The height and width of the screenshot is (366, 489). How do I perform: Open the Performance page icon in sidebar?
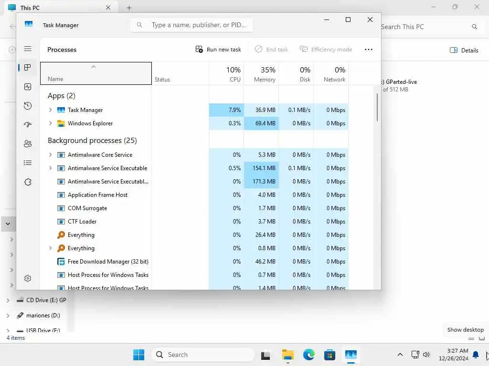(x=28, y=87)
